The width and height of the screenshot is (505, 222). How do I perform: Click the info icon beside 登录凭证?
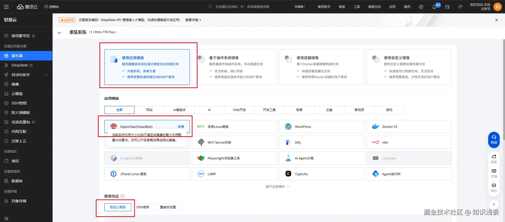coord(123,196)
